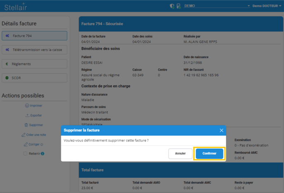Image resolution: width=284 pixels, height=193 pixels.
Task: Open the Règlements section
Action: (34, 64)
